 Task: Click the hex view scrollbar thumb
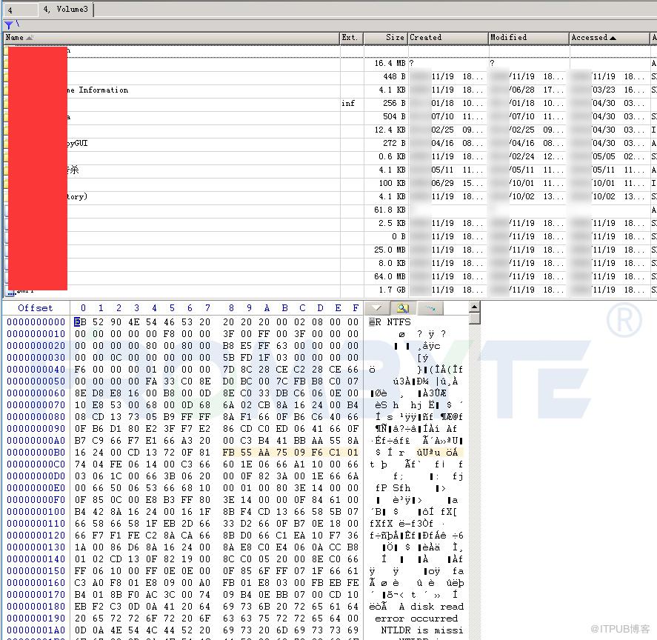click(x=474, y=319)
